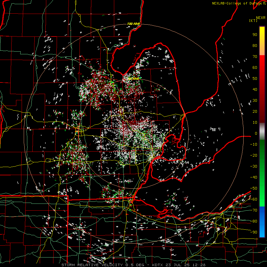Click the -10 knot scale label
Viewport: 267px width, 267px height.
[254, 144]
